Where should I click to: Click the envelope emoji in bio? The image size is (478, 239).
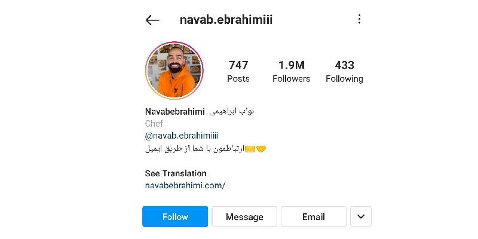(250, 149)
